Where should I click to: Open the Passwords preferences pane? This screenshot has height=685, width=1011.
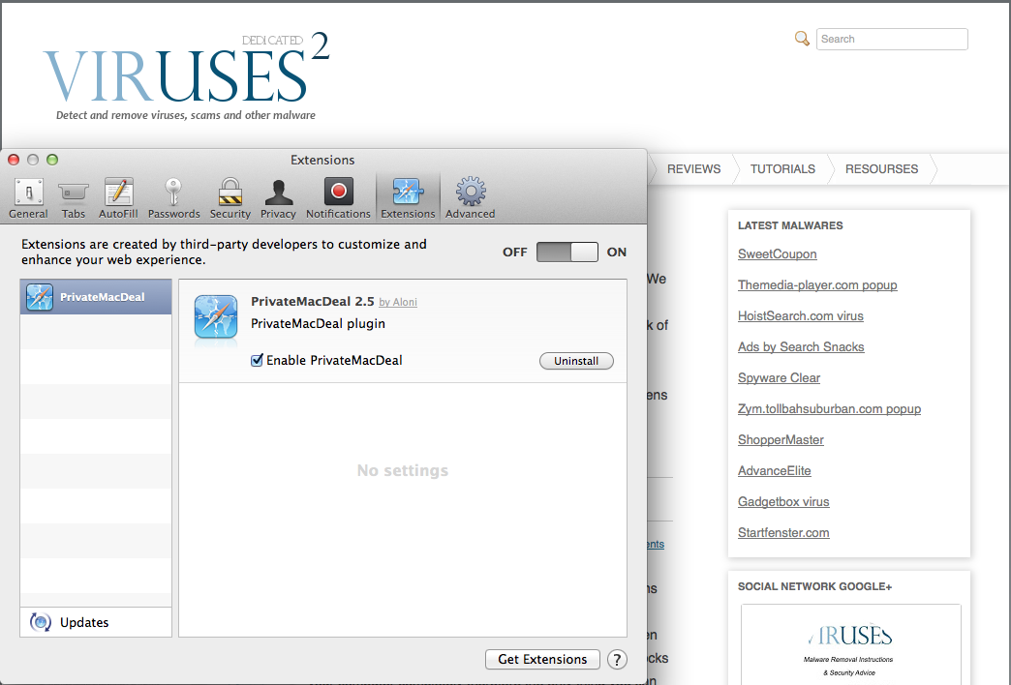(x=173, y=198)
